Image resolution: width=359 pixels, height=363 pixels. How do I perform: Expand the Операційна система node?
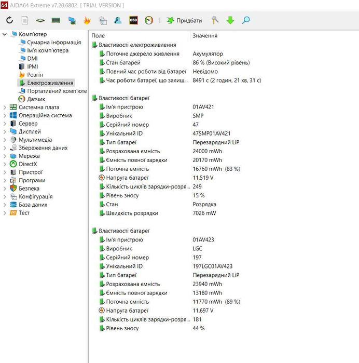point(5,115)
